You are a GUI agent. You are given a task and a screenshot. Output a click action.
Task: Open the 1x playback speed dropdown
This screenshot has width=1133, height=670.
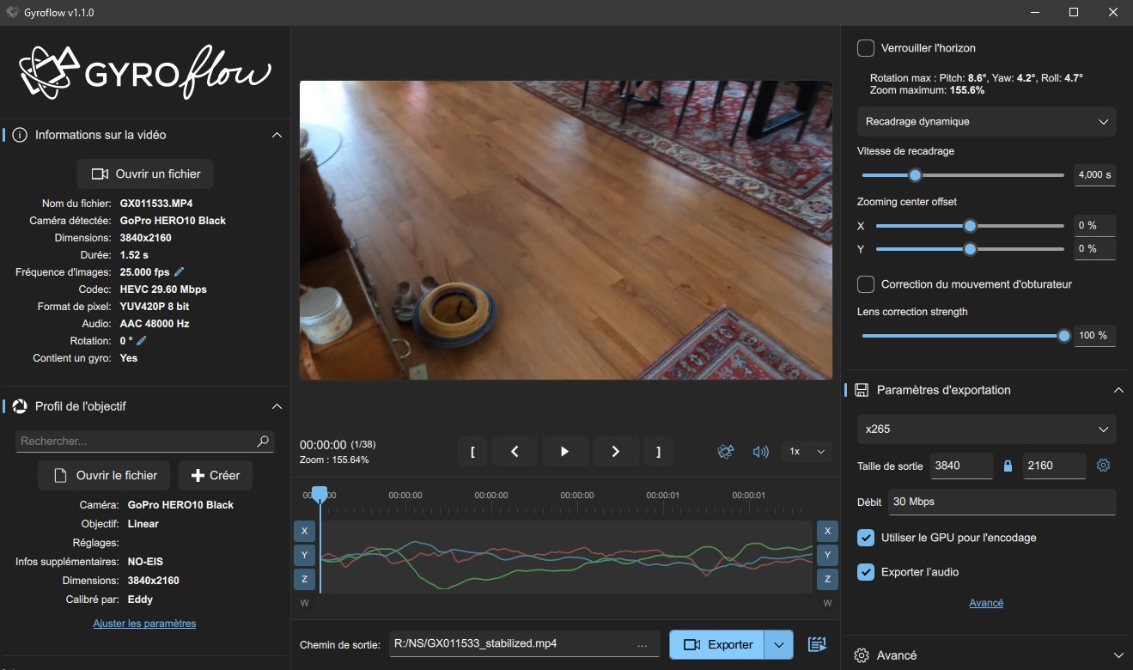tap(807, 451)
